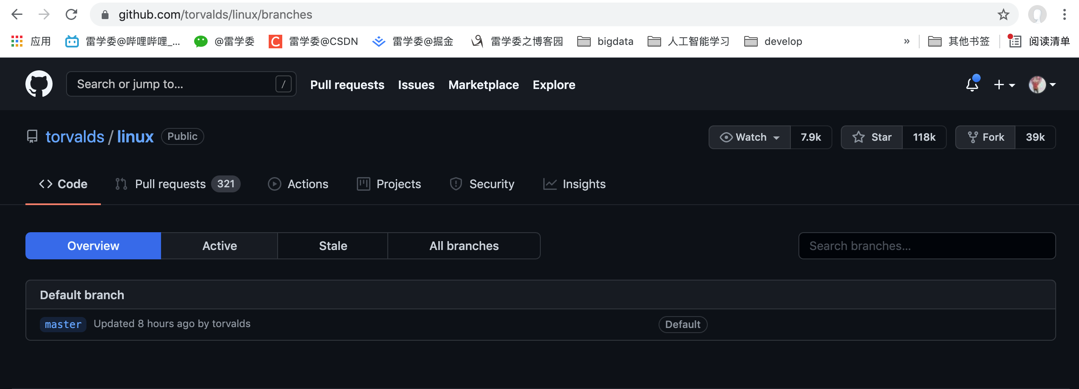Expand the 其他书签 bookmarks folder
The width and height of the screenshot is (1079, 389).
tap(959, 41)
